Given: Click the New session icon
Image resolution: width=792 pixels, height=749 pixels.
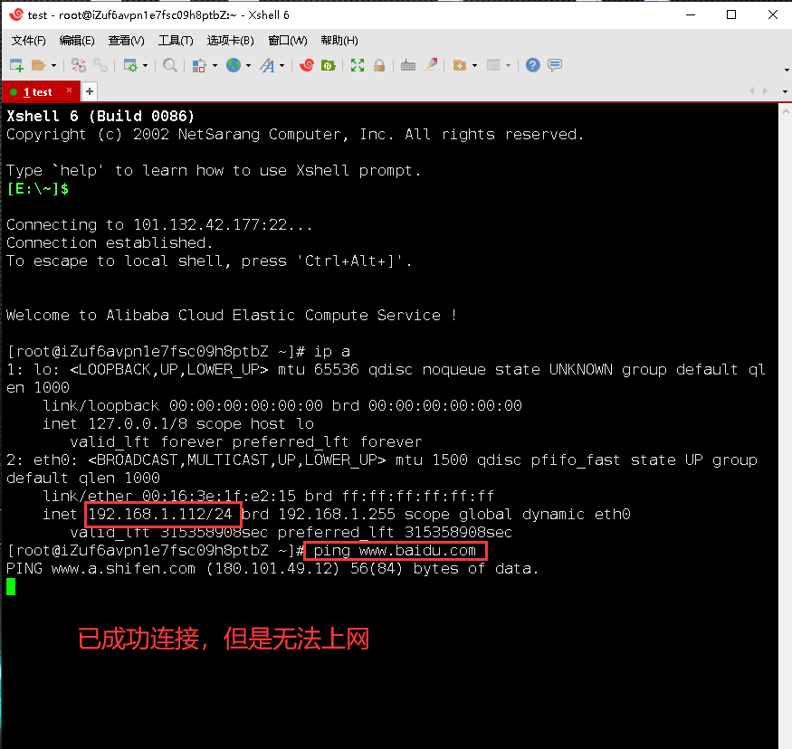Looking at the screenshot, I should coord(16,65).
